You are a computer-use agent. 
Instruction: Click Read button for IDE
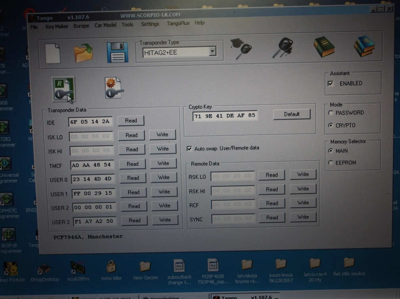(131, 121)
